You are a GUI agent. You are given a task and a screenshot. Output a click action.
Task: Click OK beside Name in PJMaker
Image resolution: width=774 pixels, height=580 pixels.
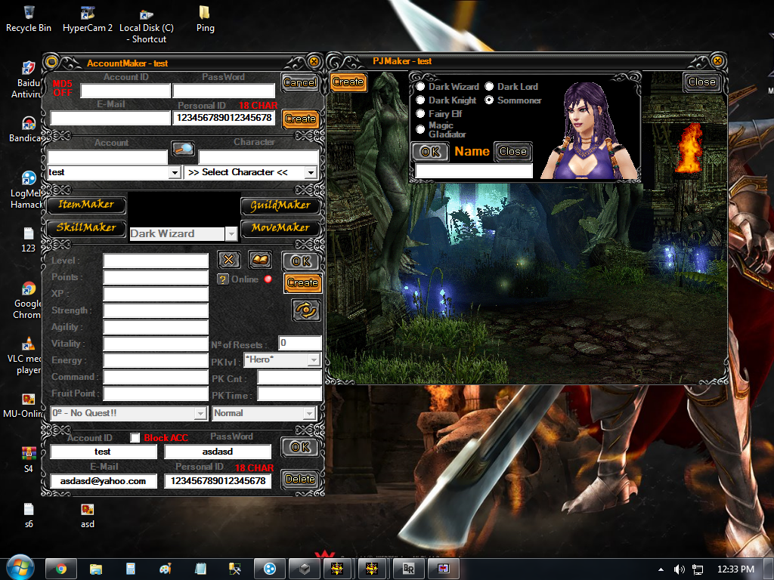point(430,152)
